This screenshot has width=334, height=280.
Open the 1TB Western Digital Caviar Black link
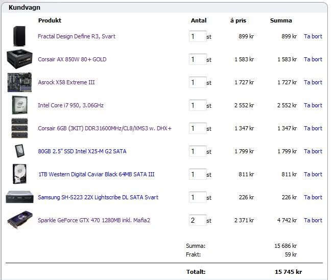[x=96, y=174]
